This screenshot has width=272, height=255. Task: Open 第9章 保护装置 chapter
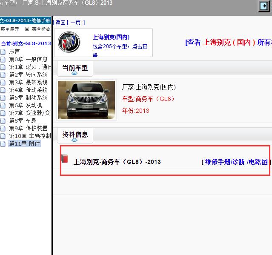[28, 128]
